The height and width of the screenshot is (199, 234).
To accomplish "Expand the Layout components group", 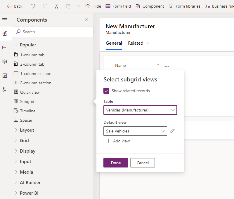I will click(x=27, y=130).
